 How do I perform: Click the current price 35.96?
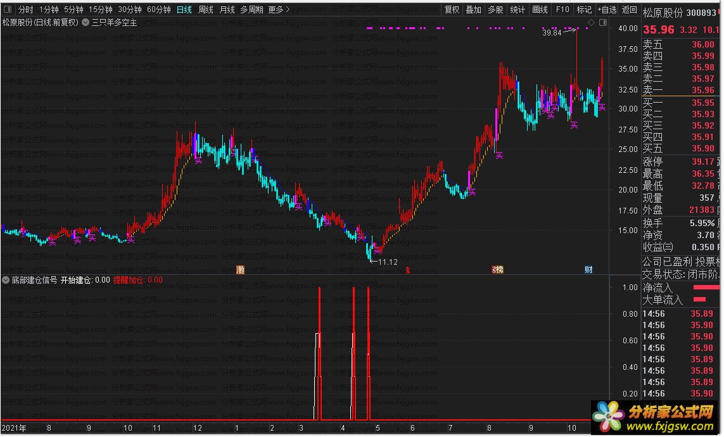(658, 30)
